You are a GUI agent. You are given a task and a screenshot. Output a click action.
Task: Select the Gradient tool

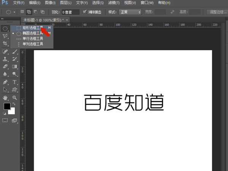click(x=14, y=66)
